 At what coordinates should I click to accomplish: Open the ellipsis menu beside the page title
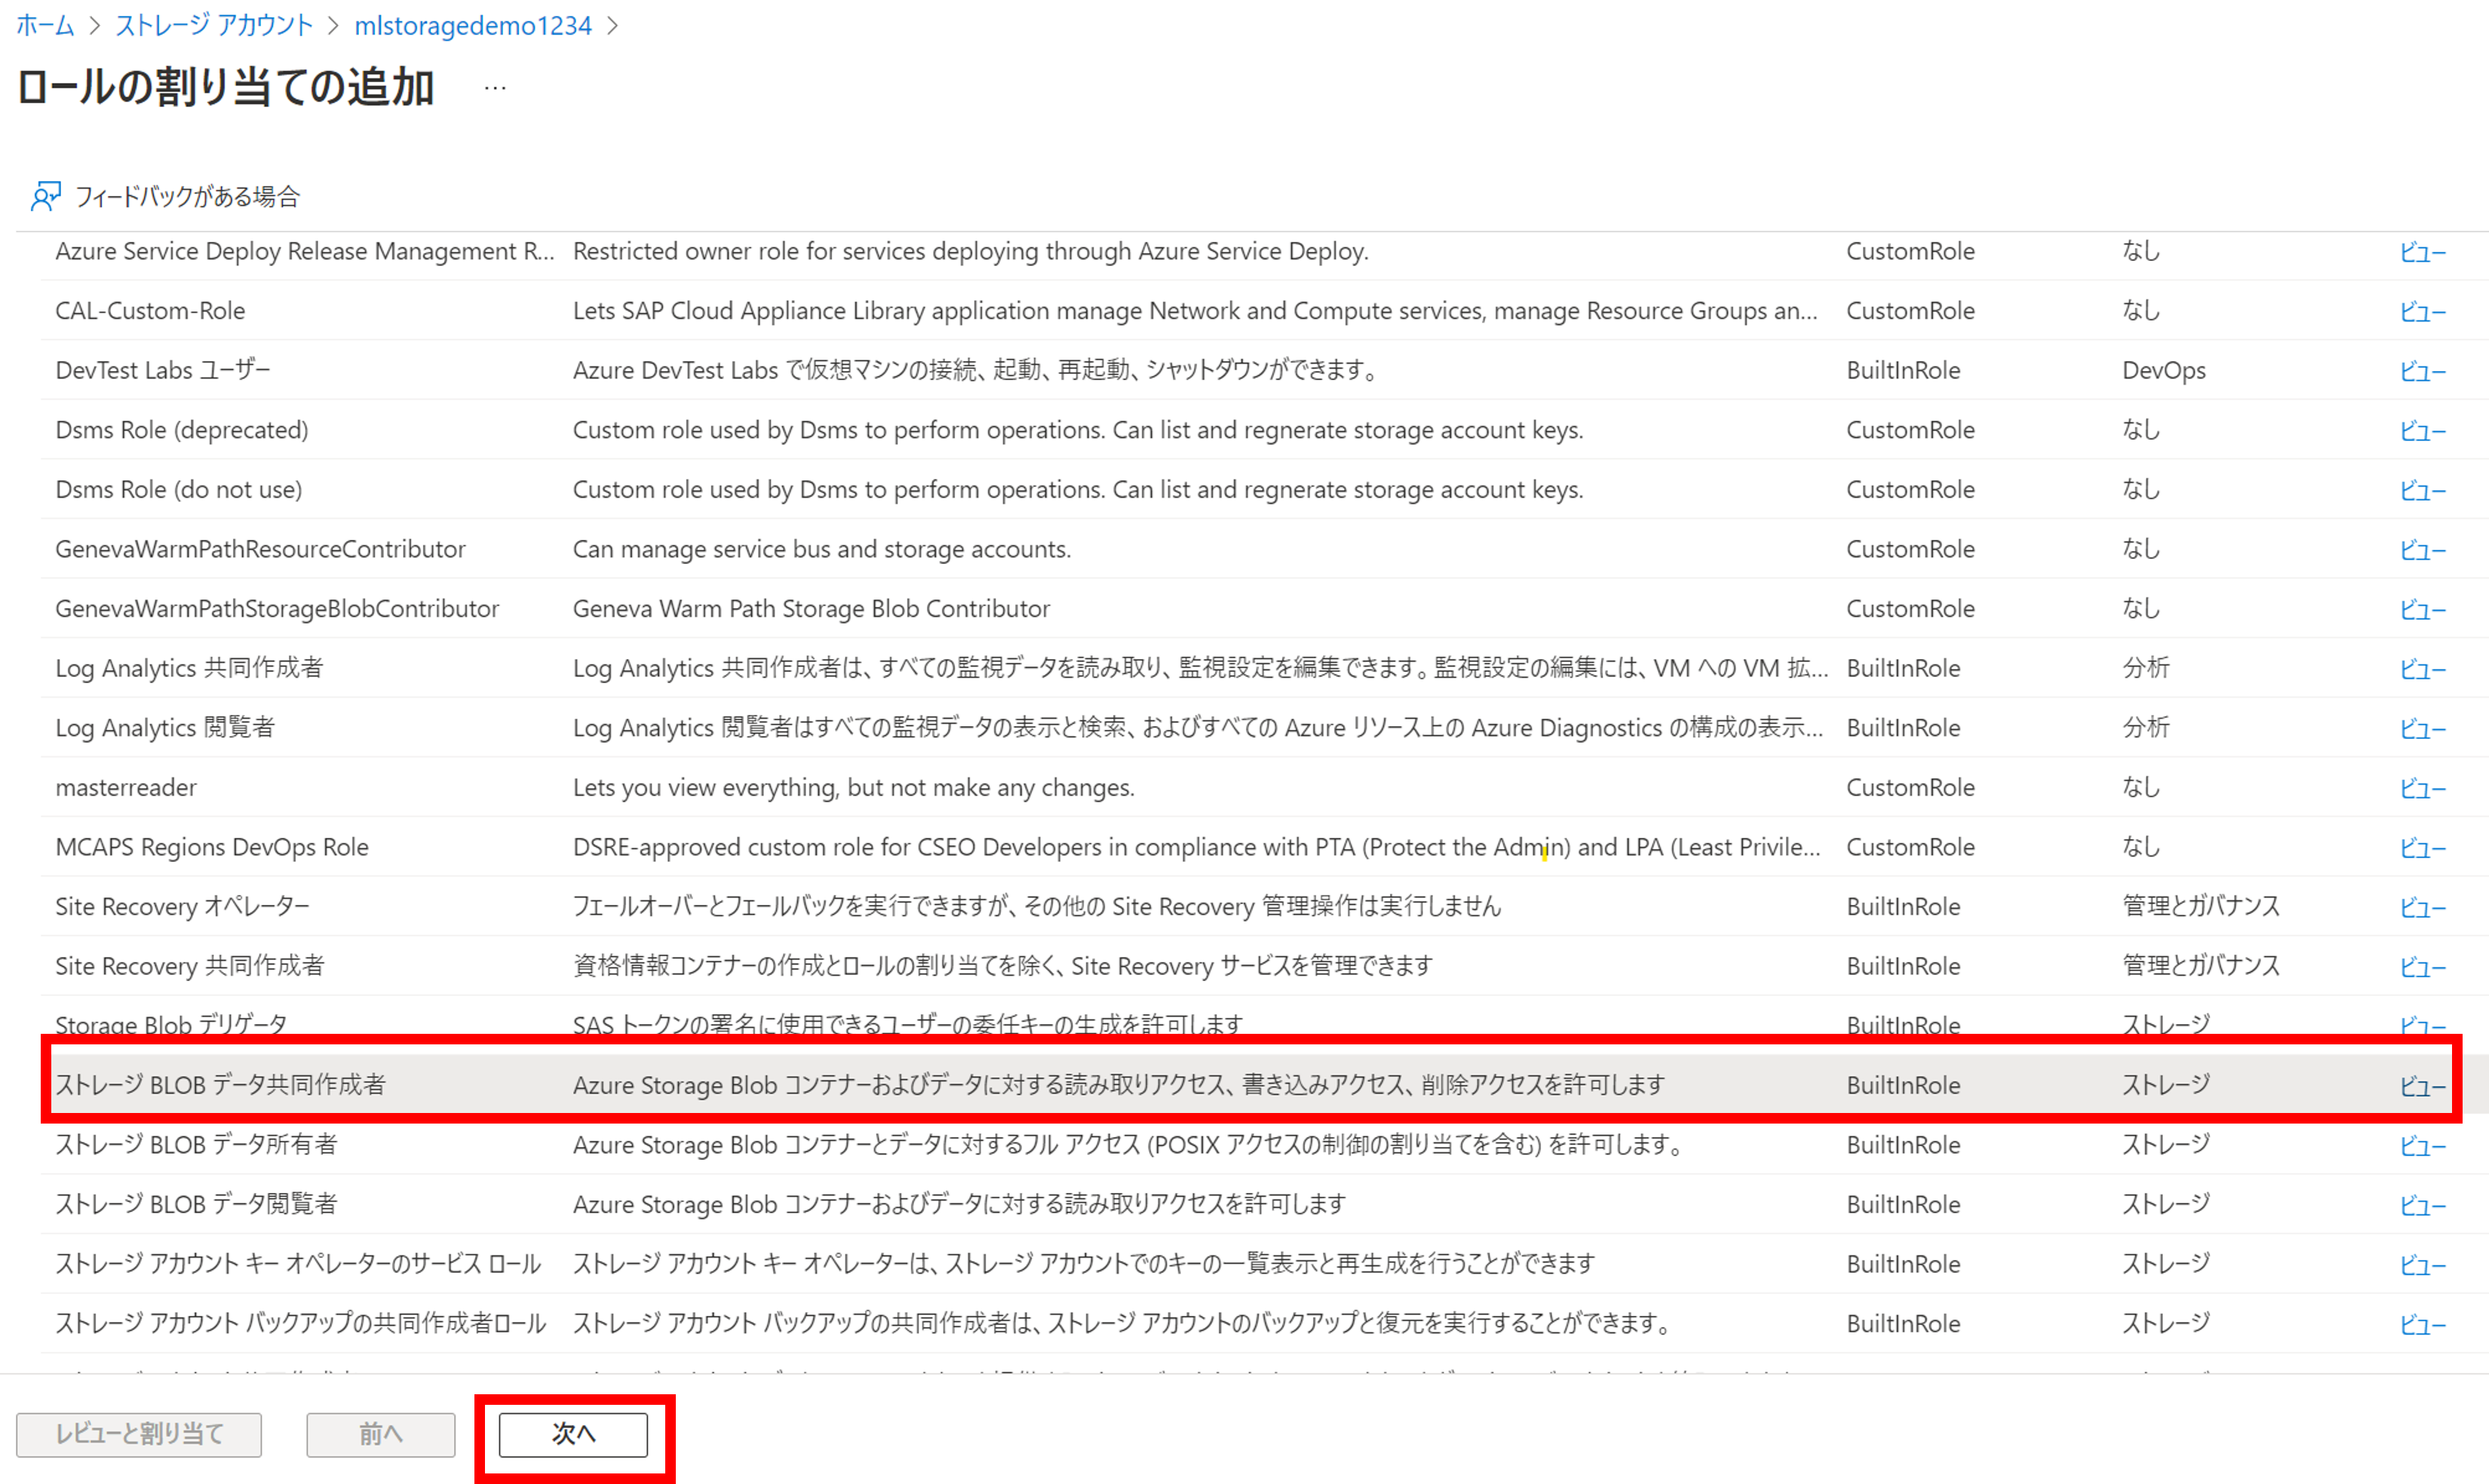[x=495, y=88]
